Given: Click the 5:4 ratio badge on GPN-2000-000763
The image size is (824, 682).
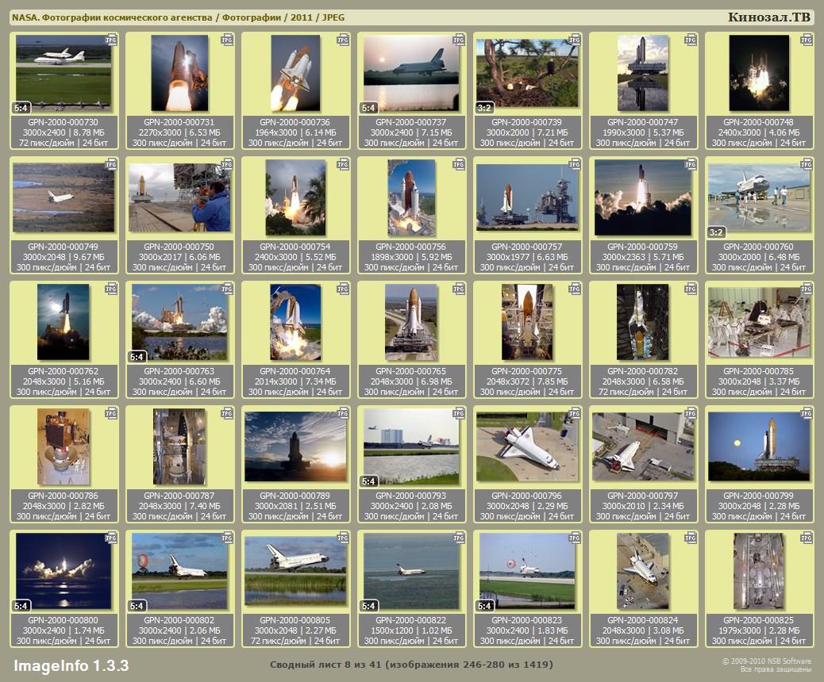Looking at the screenshot, I should click(x=137, y=357).
